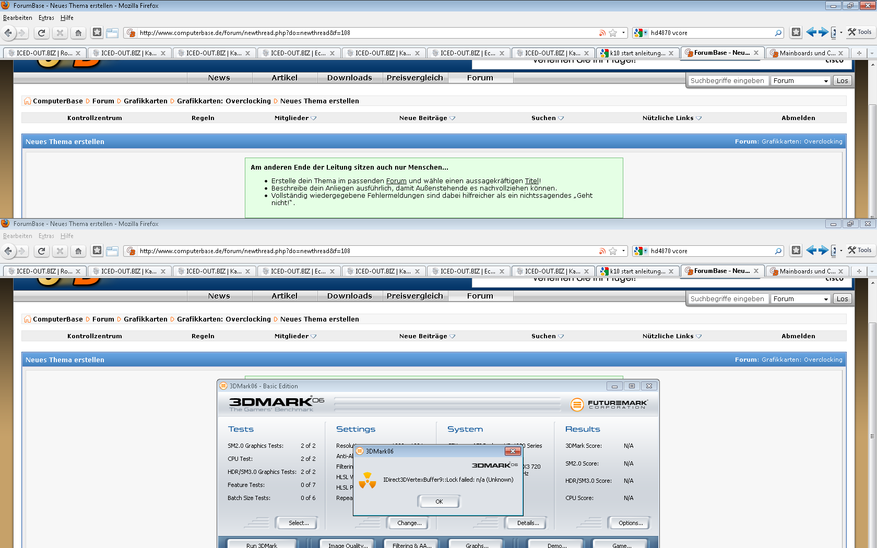This screenshot has height=548, width=877.
Task: Click Suchbegriffe eingeben field in upper page
Action: [728, 81]
